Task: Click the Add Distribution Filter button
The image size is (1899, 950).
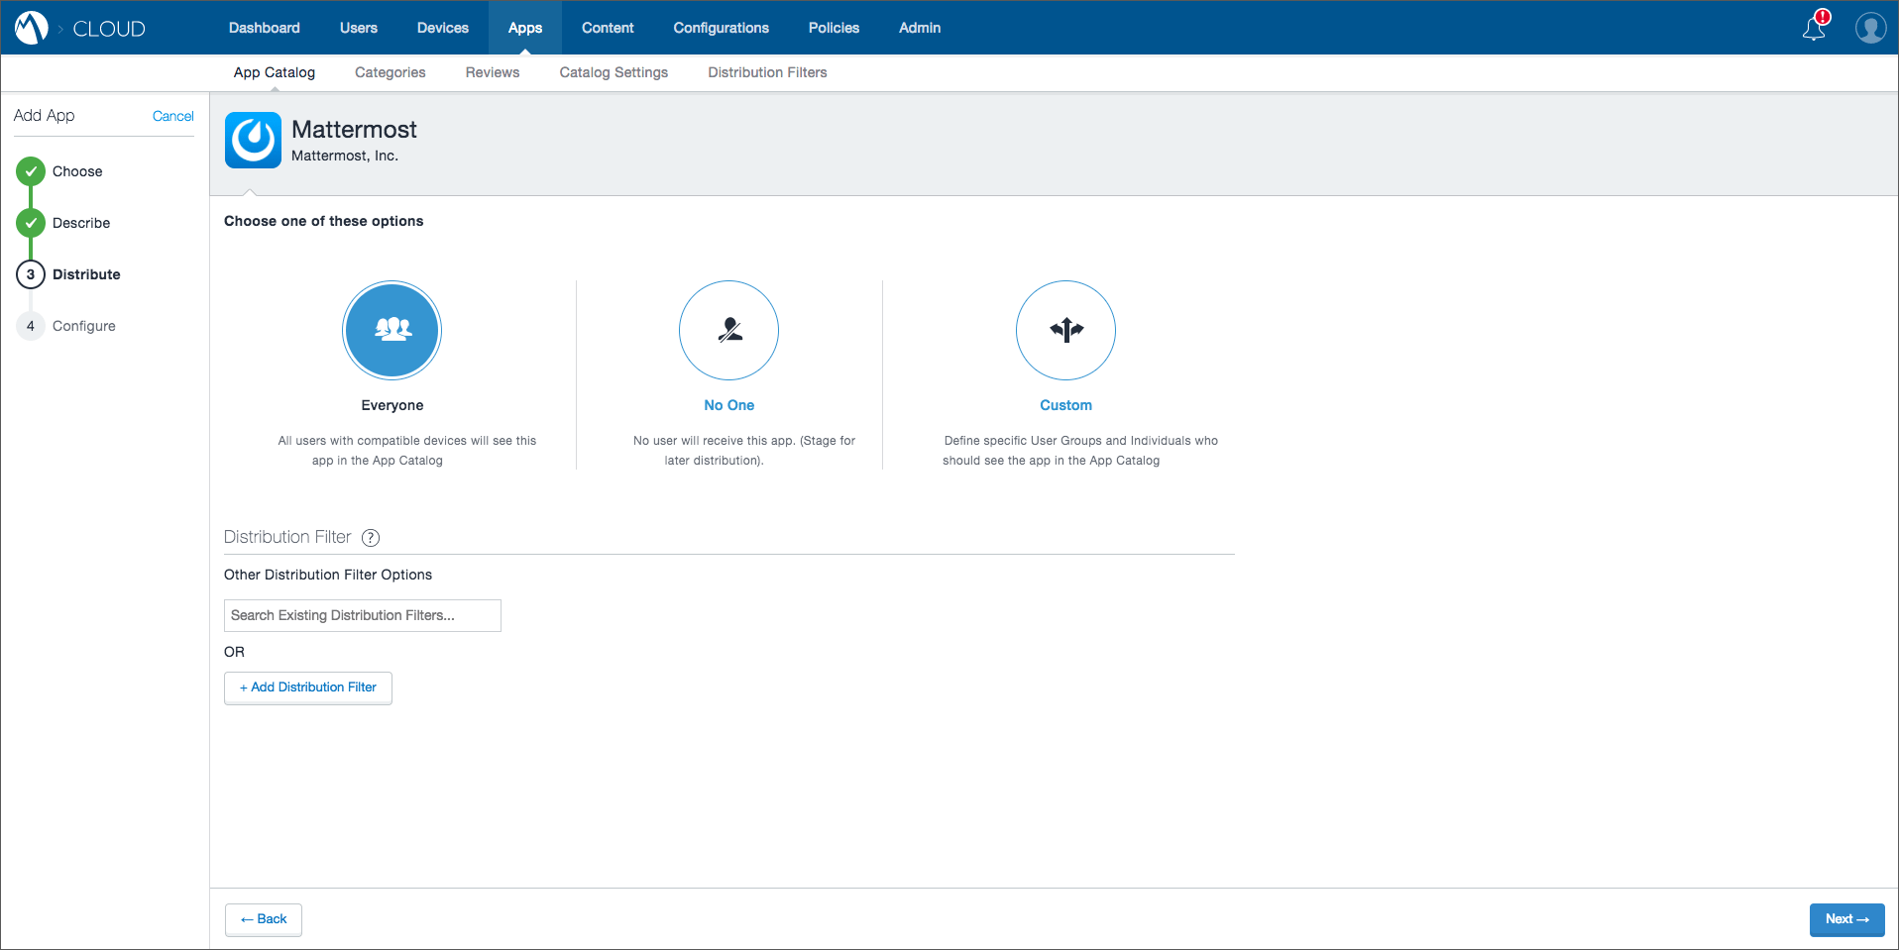Action: coord(308,687)
